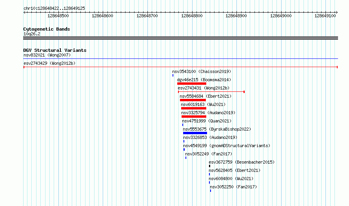Click the nsv3052249 (Fan2017) label
349x206 pixels.
point(209,154)
